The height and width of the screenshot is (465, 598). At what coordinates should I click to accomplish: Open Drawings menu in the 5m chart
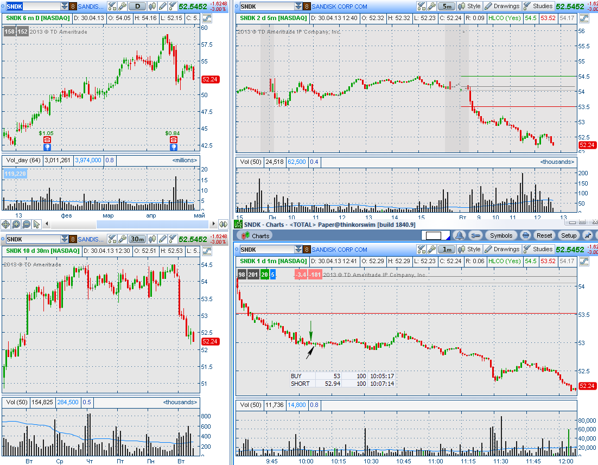click(x=502, y=6)
